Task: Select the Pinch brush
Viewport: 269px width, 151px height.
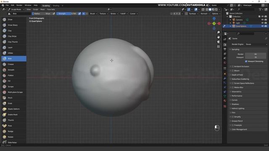Action: pos(14,98)
